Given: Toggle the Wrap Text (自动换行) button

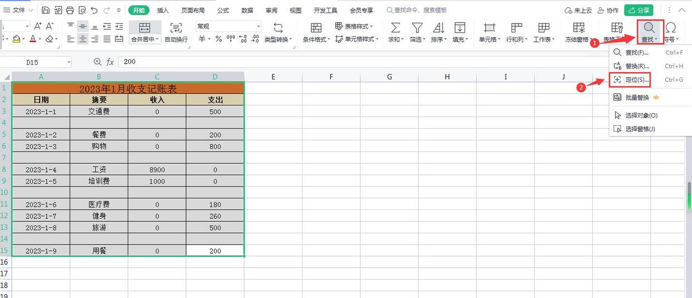Looking at the screenshot, I should click(x=176, y=32).
